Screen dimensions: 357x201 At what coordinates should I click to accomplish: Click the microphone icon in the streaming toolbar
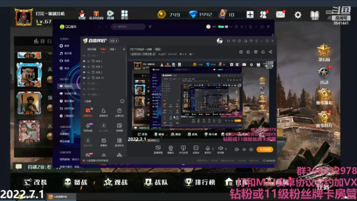coord(208,148)
